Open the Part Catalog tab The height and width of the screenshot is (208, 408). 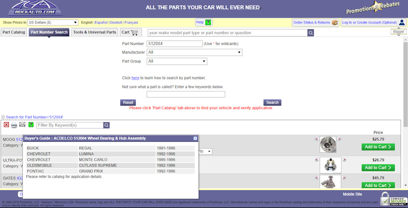click(x=14, y=32)
